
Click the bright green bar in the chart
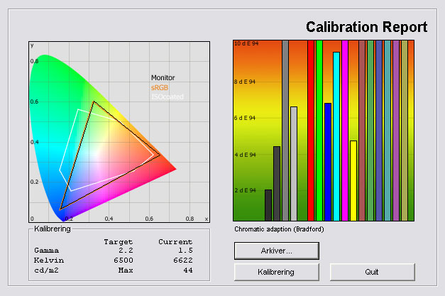tap(319, 131)
